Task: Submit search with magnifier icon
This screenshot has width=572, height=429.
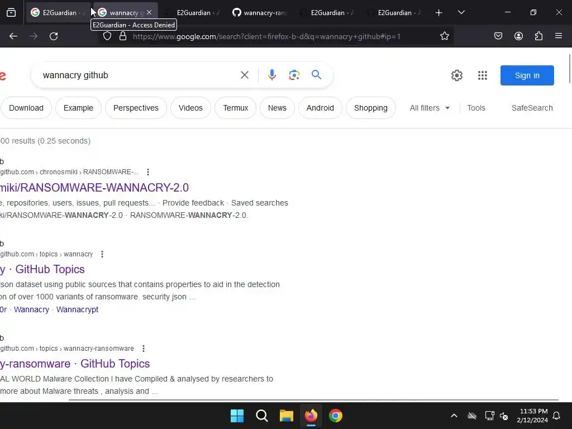Action: (x=316, y=75)
